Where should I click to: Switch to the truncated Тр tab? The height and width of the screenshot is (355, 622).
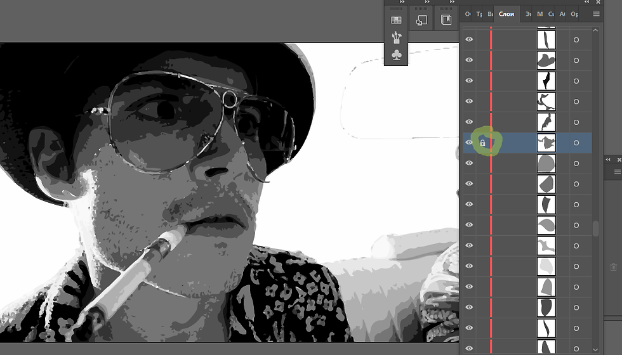click(x=479, y=14)
